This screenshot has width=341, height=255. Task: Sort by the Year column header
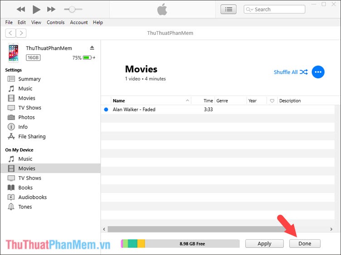257,101
